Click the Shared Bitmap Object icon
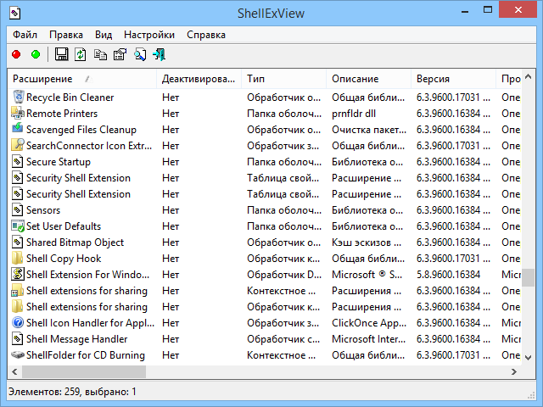 [17, 243]
